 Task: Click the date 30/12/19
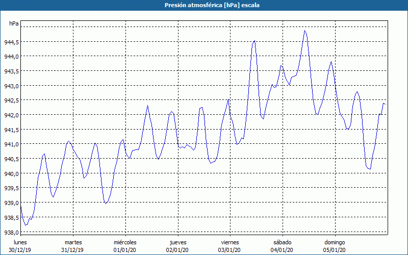20,250
